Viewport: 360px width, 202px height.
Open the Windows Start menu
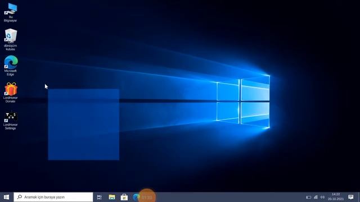(6, 197)
